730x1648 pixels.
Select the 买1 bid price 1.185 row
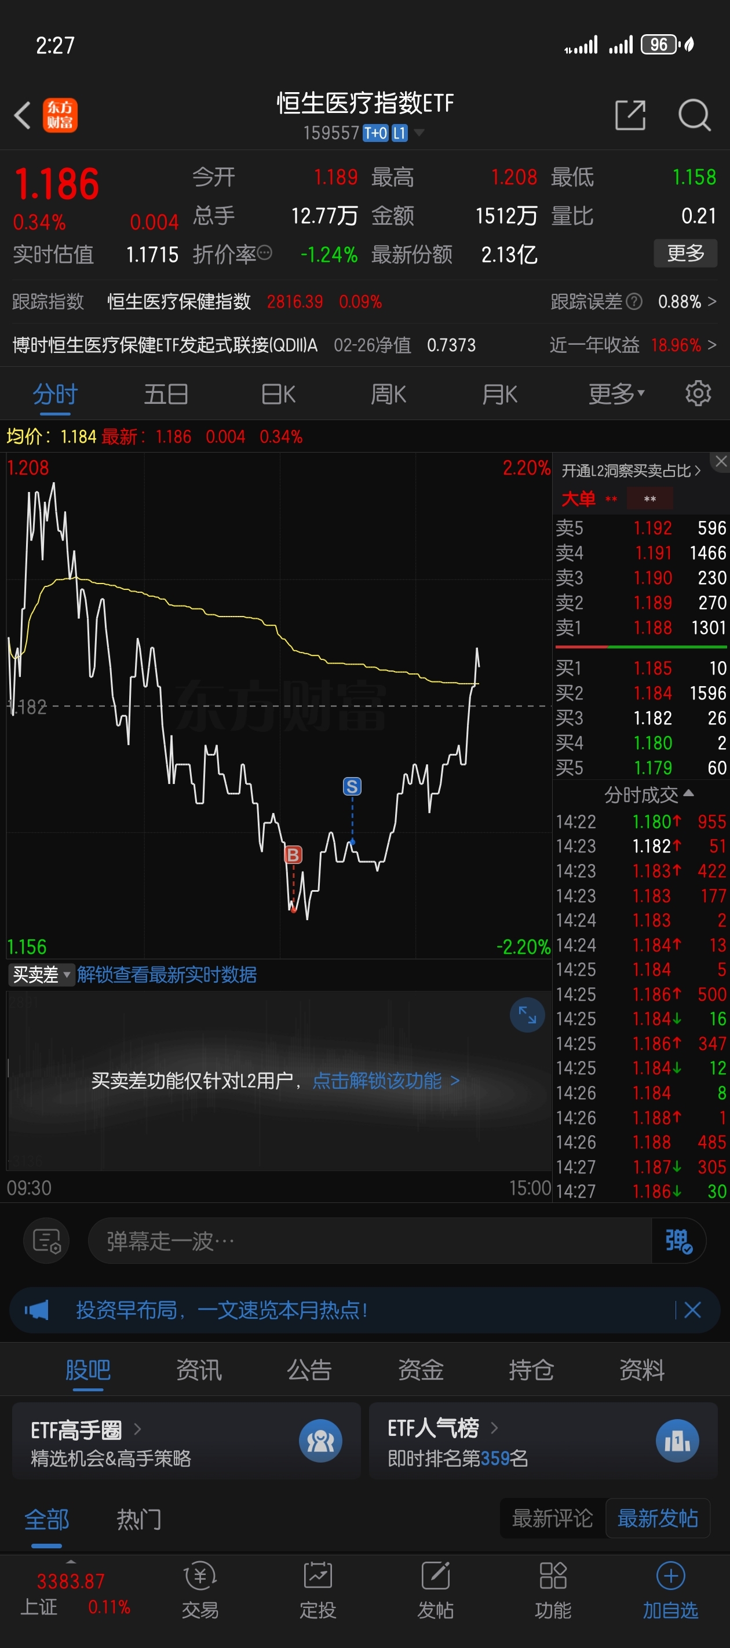point(640,668)
